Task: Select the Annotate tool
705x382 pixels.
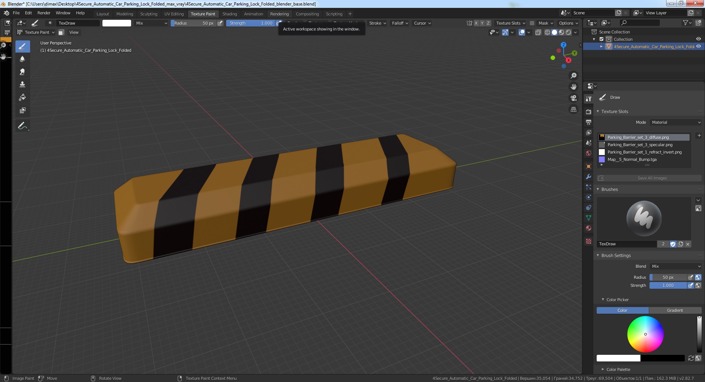Action: point(22,126)
